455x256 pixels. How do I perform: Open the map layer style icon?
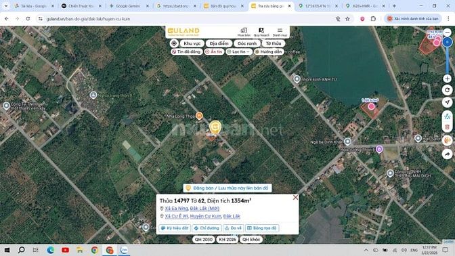click(447, 141)
